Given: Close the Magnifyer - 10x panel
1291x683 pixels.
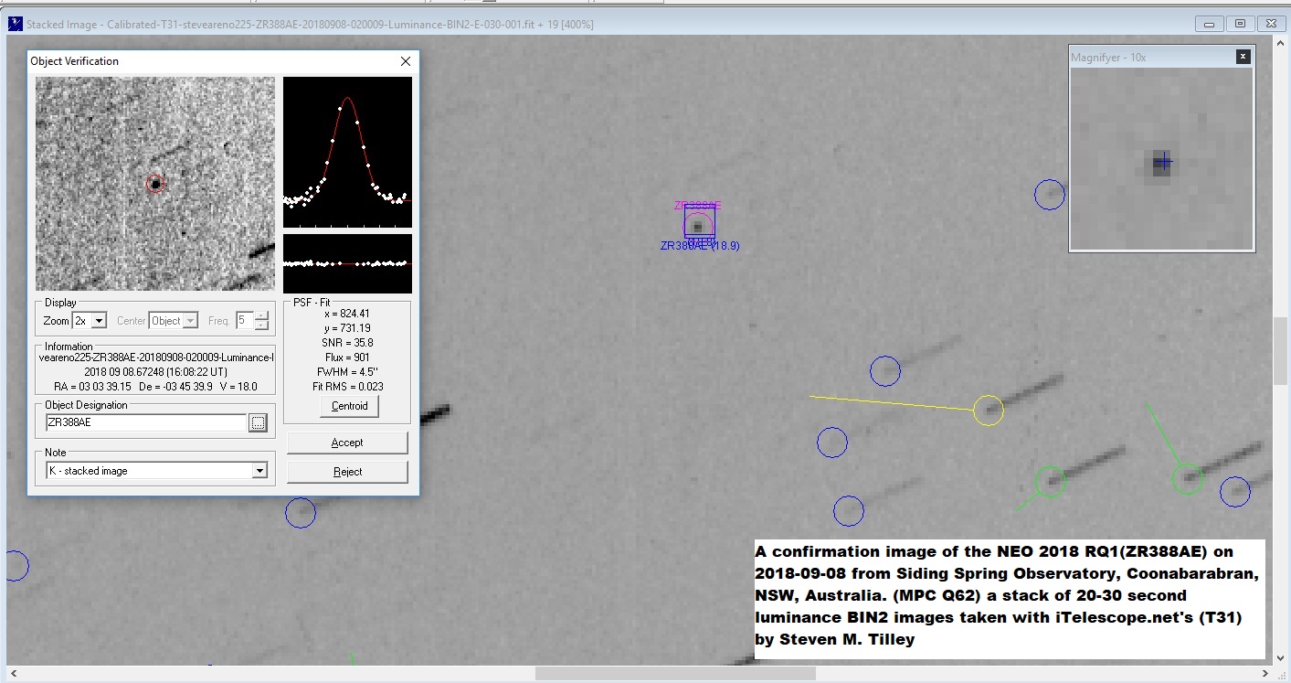Looking at the screenshot, I should [x=1243, y=56].
